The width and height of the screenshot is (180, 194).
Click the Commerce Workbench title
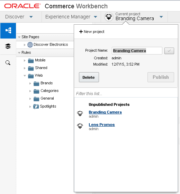pos(76,6)
